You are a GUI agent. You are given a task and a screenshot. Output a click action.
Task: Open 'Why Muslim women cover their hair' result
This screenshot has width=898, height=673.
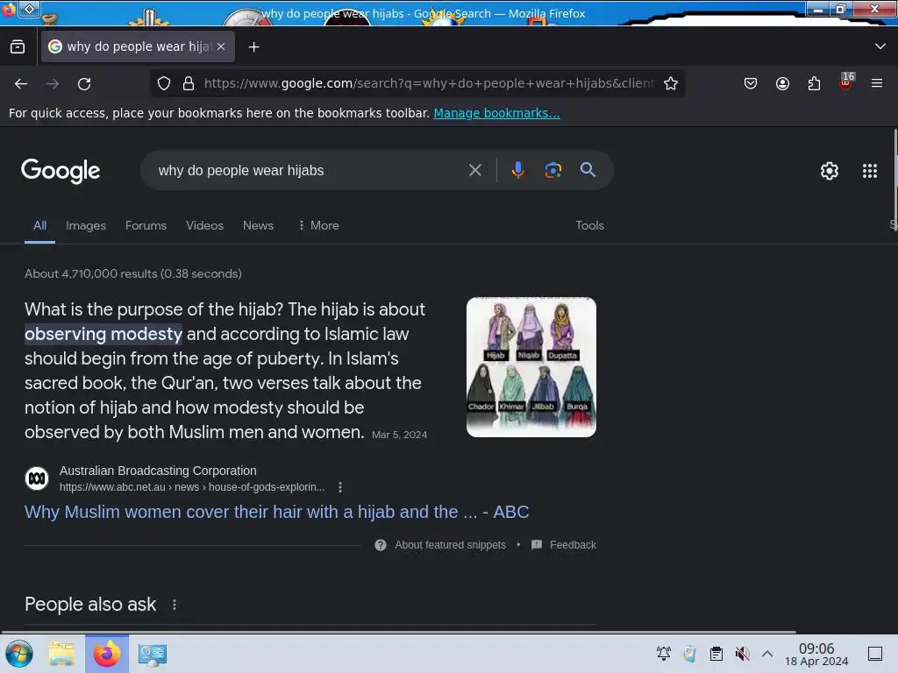276,512
